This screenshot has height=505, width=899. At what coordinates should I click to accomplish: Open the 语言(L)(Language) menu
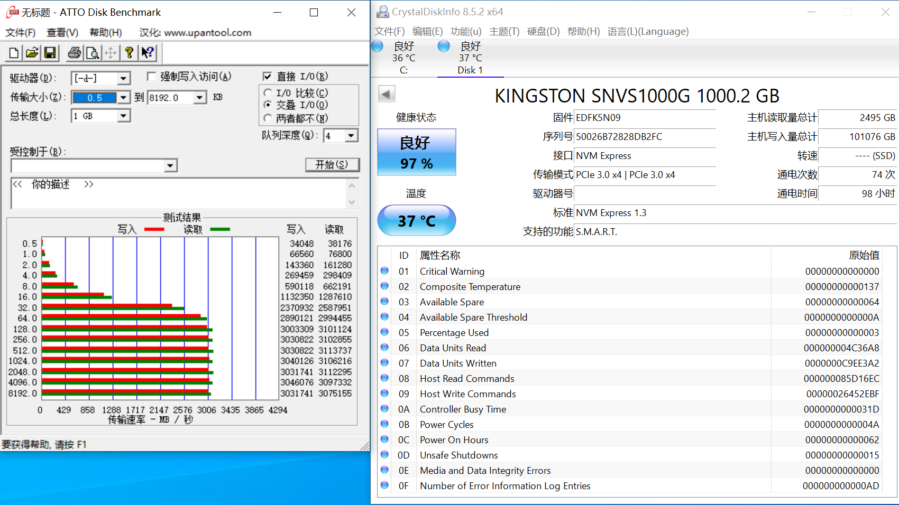point(648,32)
